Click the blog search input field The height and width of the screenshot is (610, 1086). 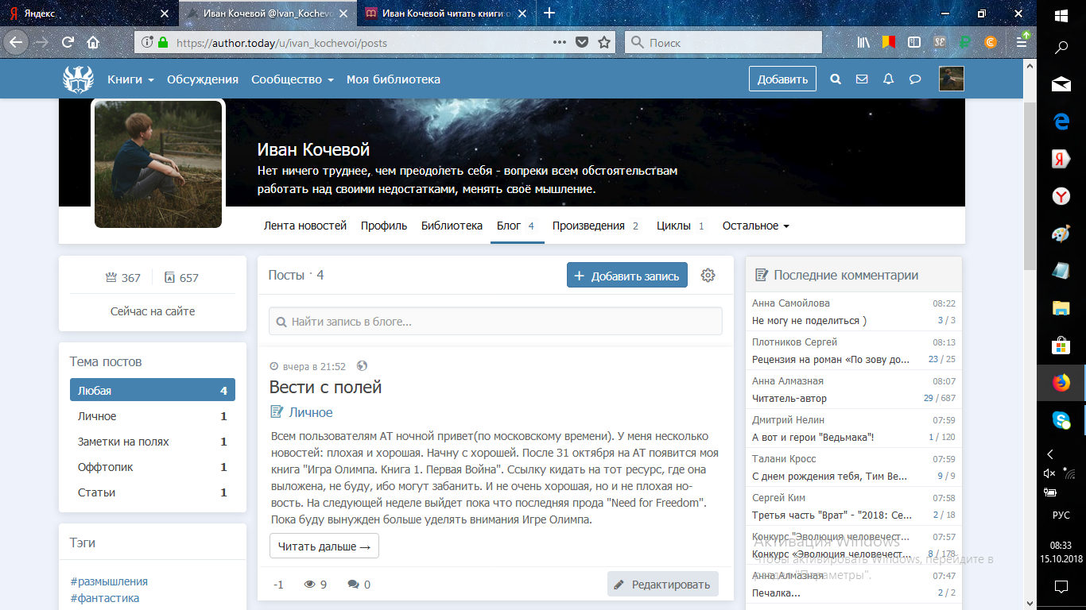(x=495, y=322)
